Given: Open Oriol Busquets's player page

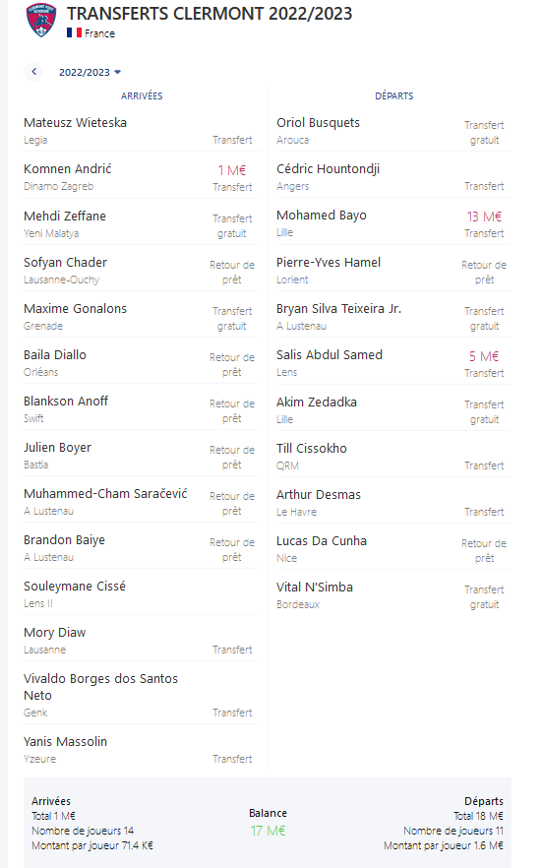Looking at the screenshot, I should click(x=318, y=122).
